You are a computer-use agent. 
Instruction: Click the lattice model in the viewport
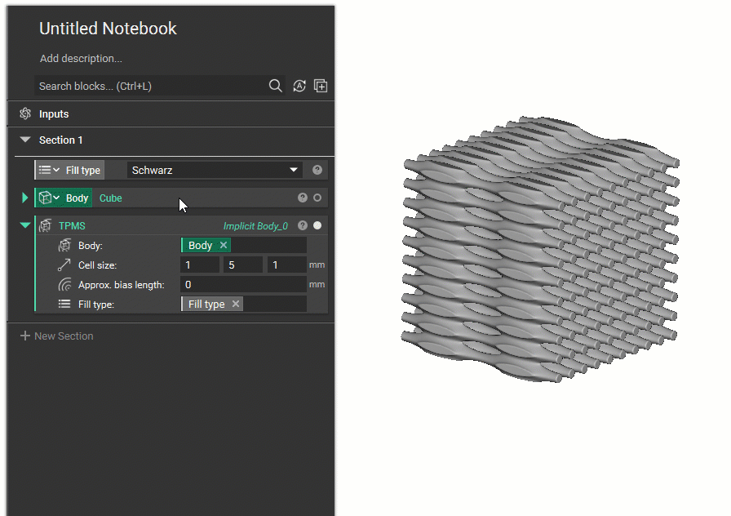540,249
